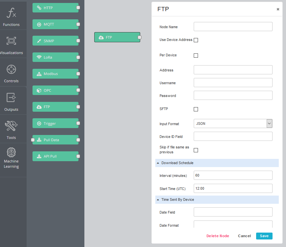Select the LoRa node in palette

coord(55,57)
